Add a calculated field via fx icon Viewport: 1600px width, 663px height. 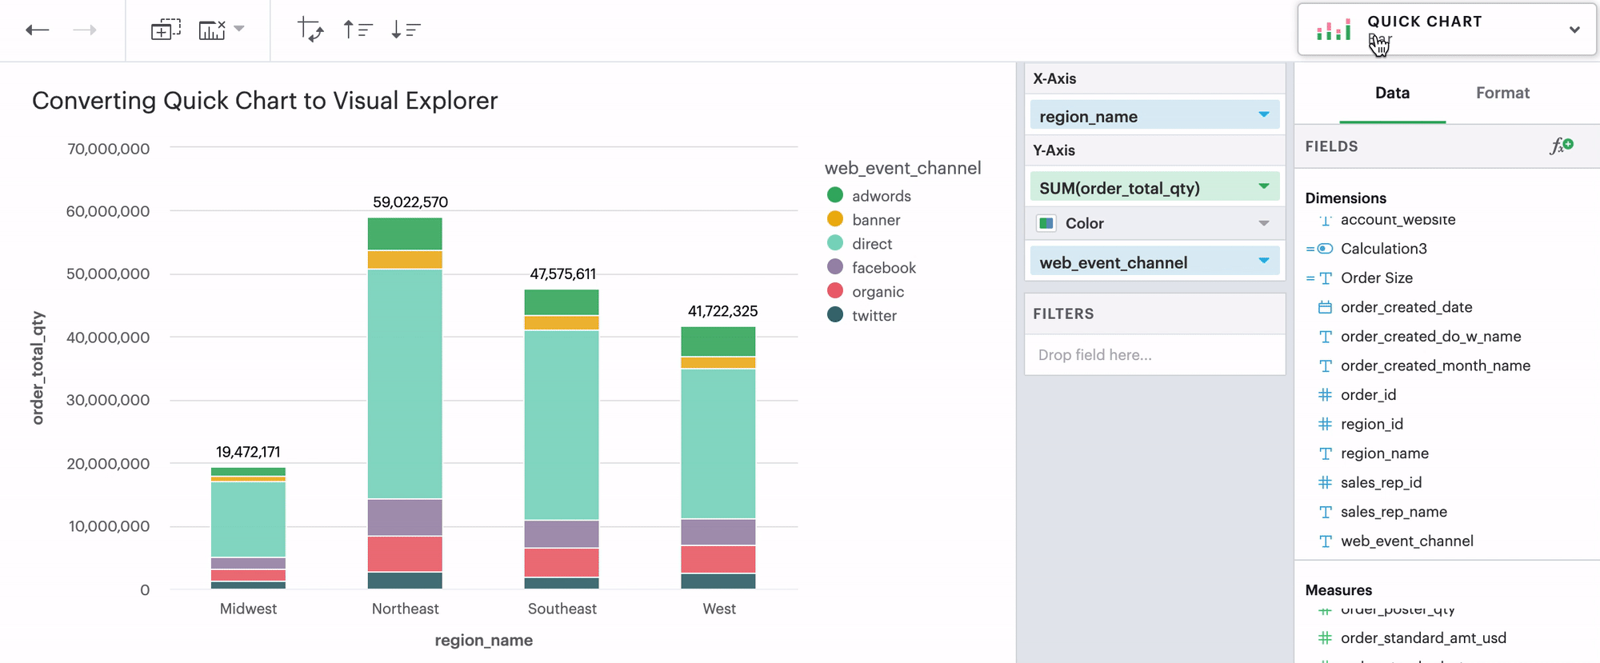pyautogui.click(x=1561, y=146)
